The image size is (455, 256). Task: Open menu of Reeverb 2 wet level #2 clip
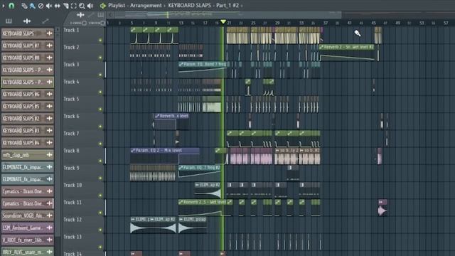click(321, 47)
